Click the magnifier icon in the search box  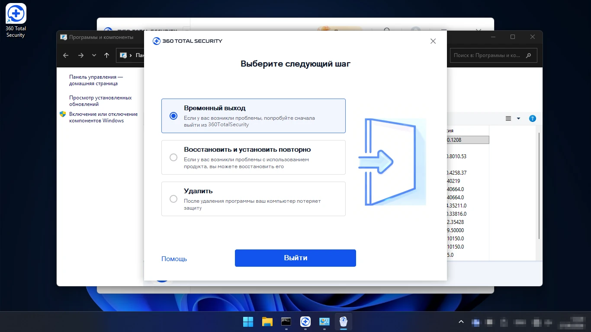click(528, 55)
